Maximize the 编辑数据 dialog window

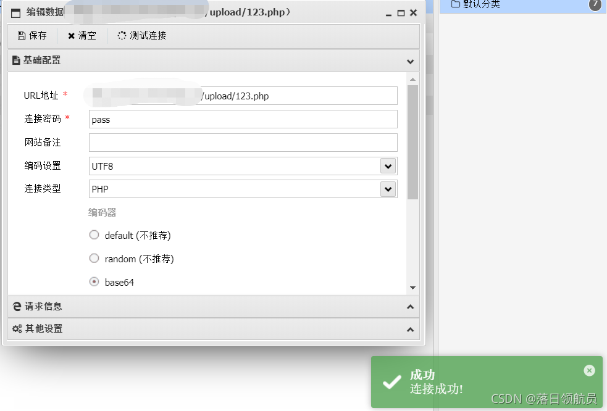click(401, 13)
